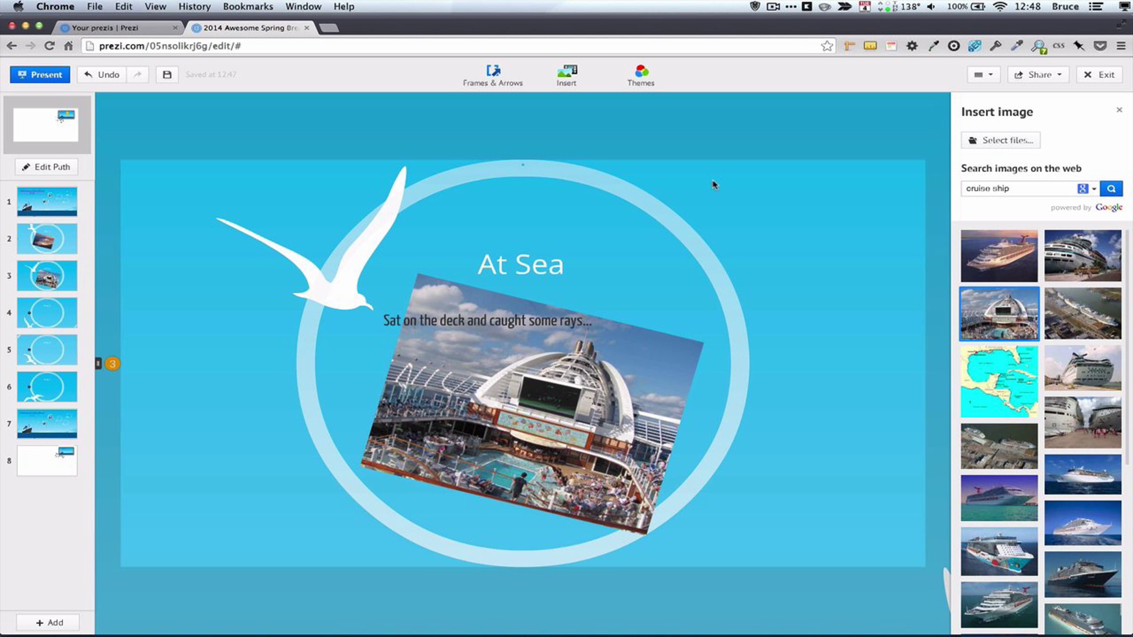Screen dimensions: 1133x637
Task: Open the Share dropdown menu
Action: coord(1038,75)
